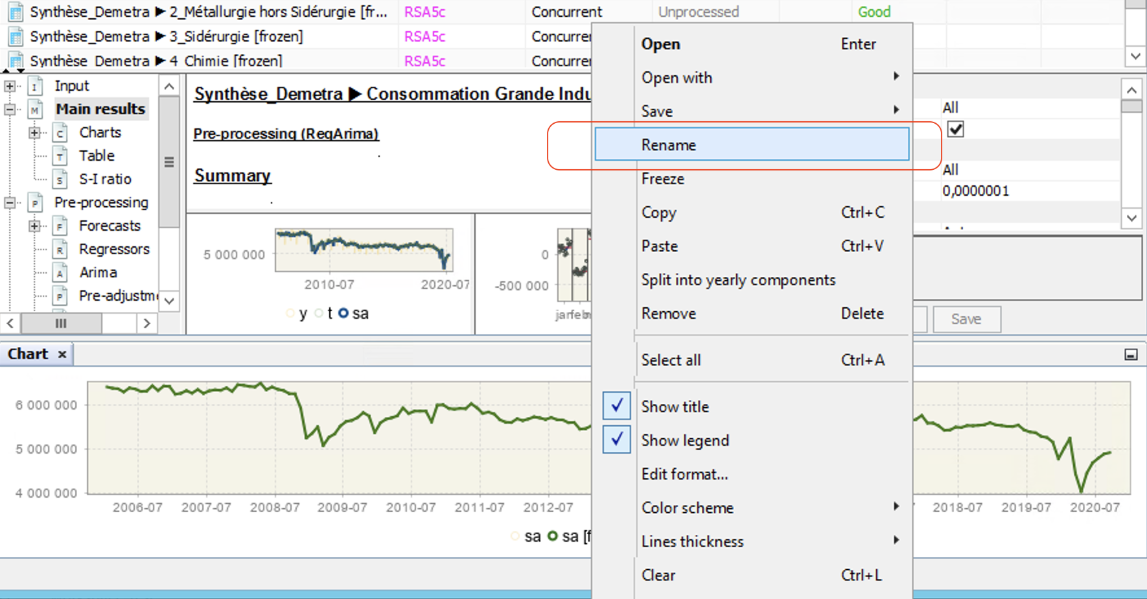
Task: Toggle the Show title checkmark
Action: click(x=616, y=406)
